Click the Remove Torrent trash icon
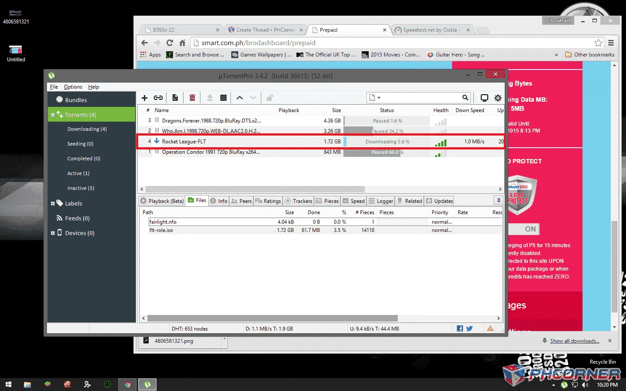Viewport: 626px width, 391px height. pos(192,98)
